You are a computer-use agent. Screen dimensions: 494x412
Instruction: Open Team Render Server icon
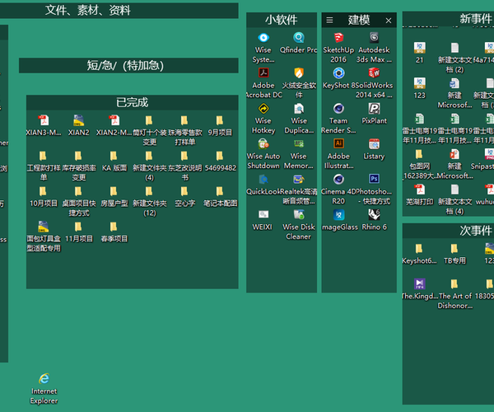pos(338,109)
